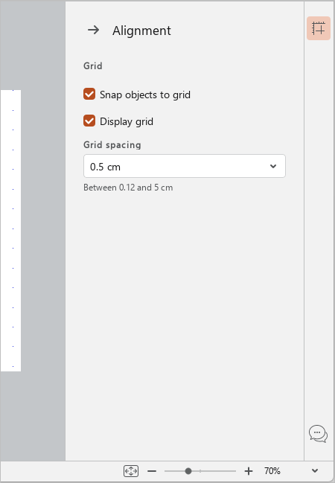The height and width of the screenshot is (483, 335).
Task: Expand the Grid spacing dropdown arrow
Action: coord(273,167)
